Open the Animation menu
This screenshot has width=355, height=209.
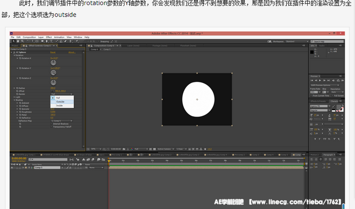click(x=59, y=37)
